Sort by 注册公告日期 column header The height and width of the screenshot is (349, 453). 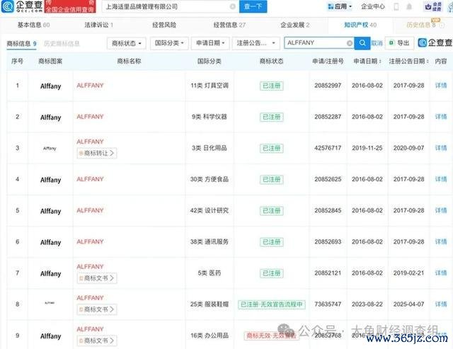(x=408, y=62)
